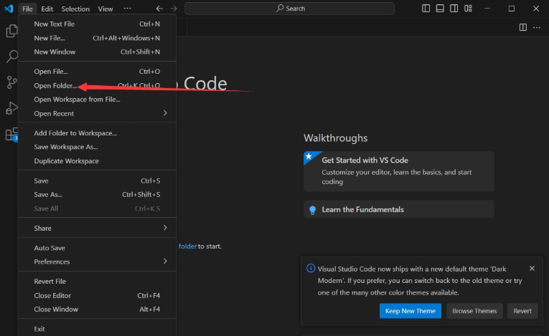Choose Open File... entry
This screenshot has width=549, height=336.
point(97,72)
